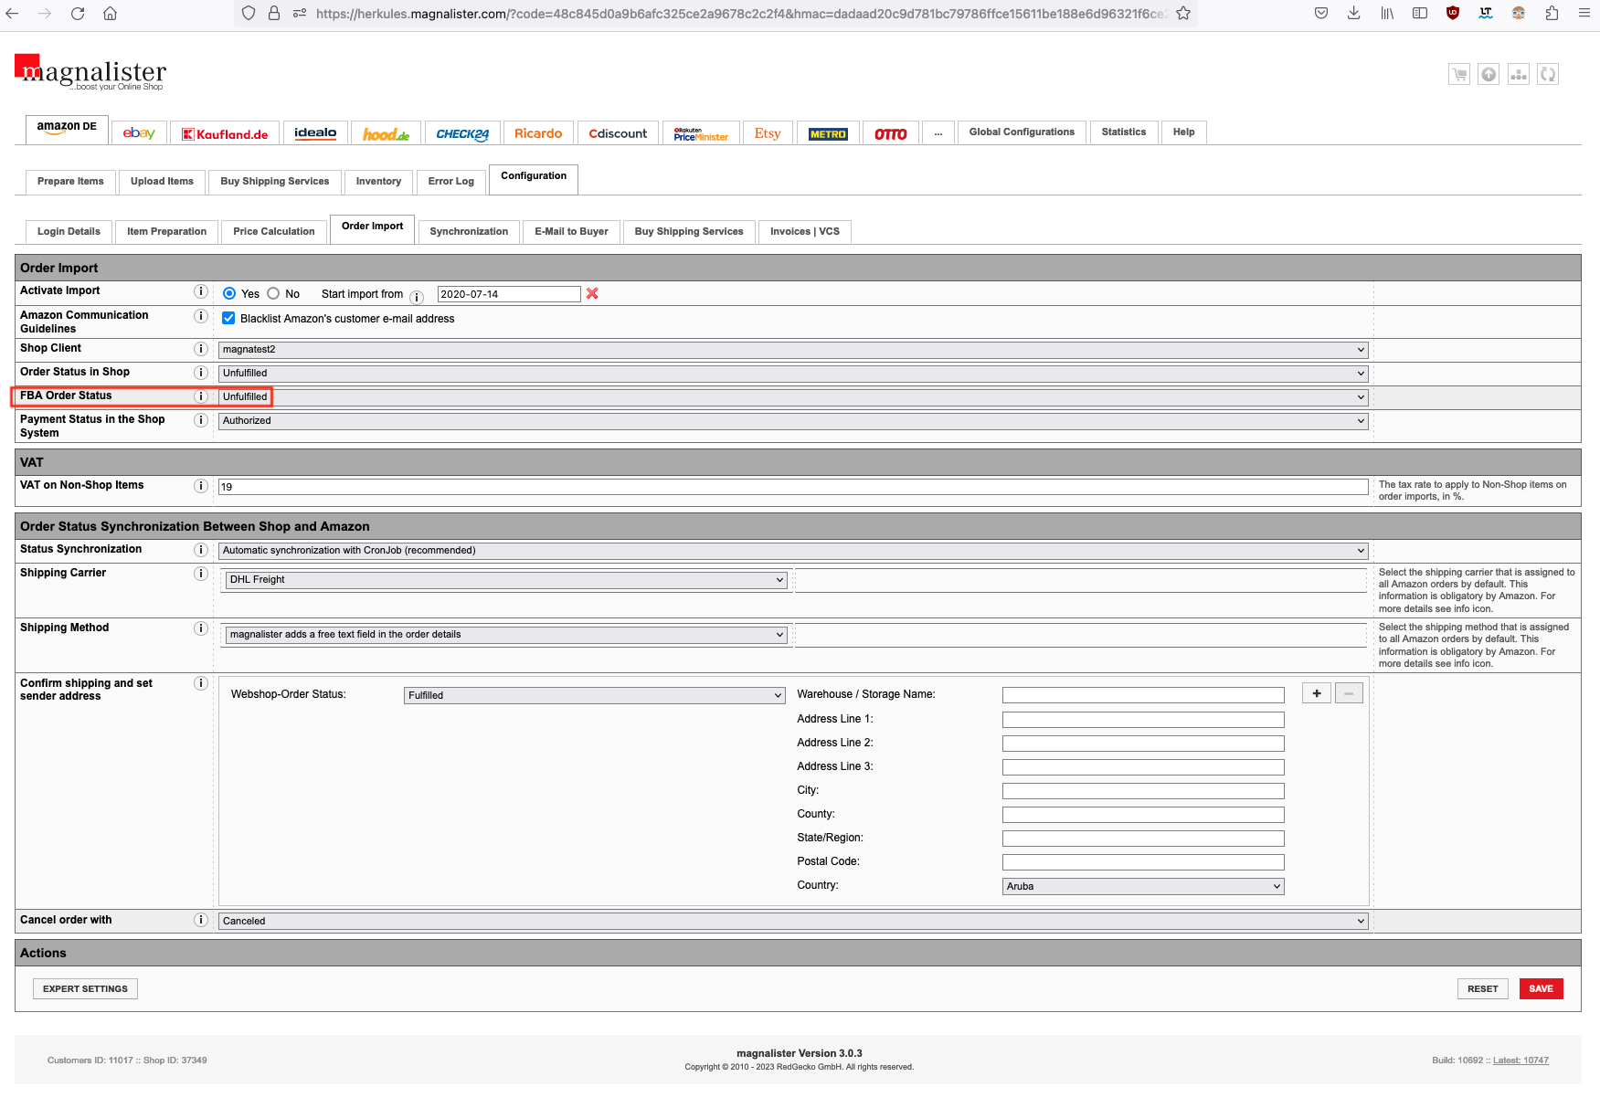The image size is (1600, 1108).
Task: Expand the Country dropdown showing Aruba
Action: [1142, 886]
